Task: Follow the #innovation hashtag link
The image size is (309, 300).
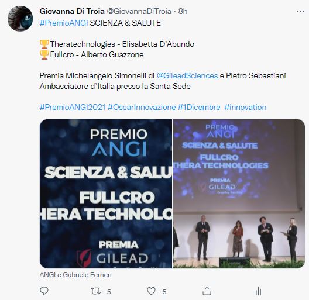Action: [x=245, y=108]
